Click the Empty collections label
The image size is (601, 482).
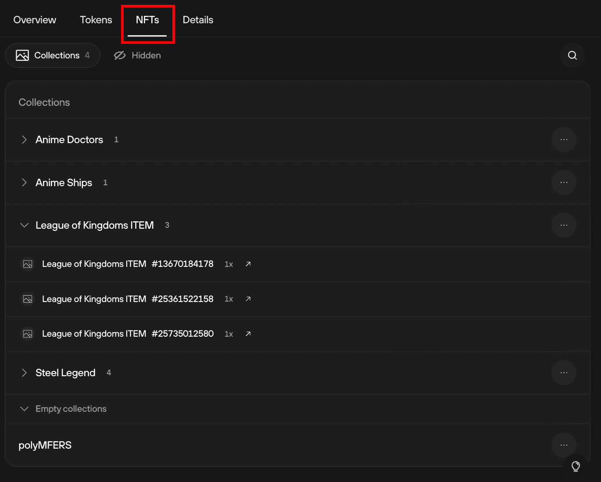click(x=71, y=409)
